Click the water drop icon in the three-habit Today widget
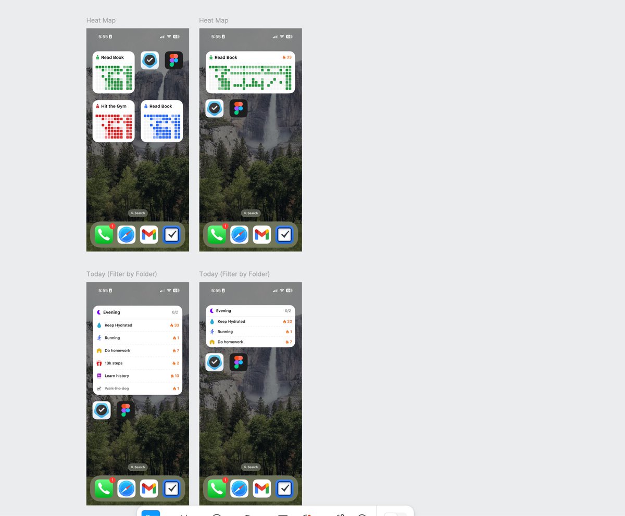Screen dimensions: 625x516 click(212, 321)
